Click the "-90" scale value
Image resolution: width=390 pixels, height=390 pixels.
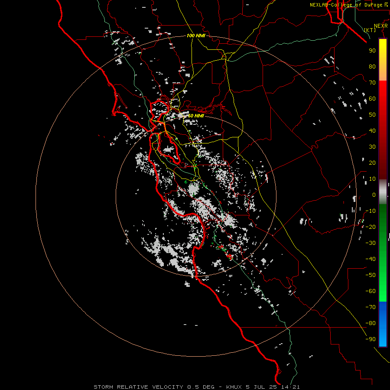pos(370,339)
